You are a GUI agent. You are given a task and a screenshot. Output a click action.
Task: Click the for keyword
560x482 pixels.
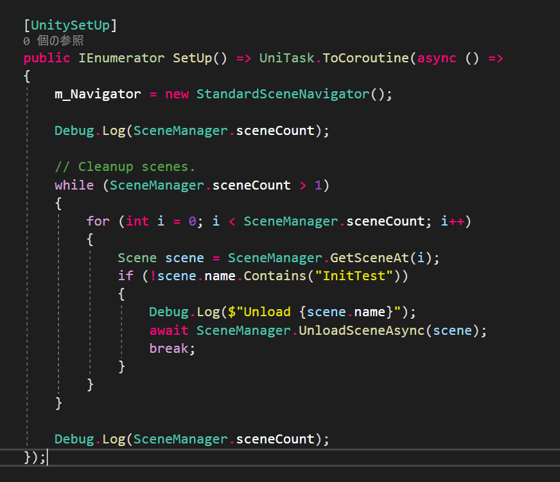click(98, 221)
